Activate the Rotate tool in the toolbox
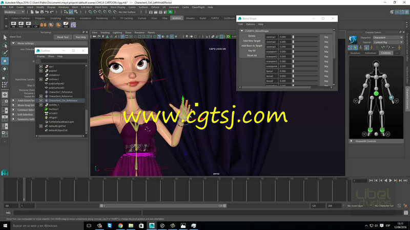410x230 pixels. [5, 69]
